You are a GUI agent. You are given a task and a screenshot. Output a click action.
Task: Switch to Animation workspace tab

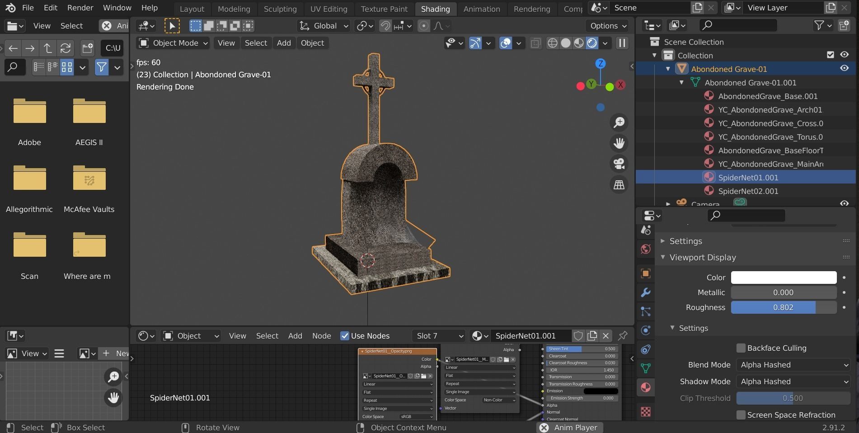[x=482, y=9]
